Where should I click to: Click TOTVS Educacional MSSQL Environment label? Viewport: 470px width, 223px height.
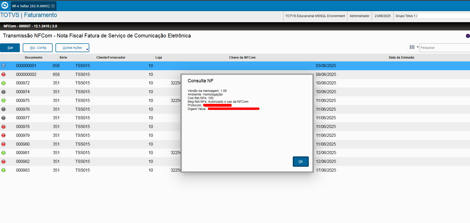click(315, 16)
